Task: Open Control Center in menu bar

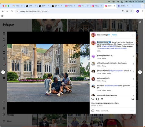Action: point(122,2)
